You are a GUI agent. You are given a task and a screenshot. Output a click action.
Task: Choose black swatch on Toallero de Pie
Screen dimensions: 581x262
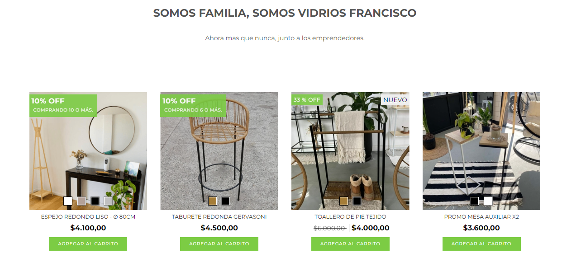tap(357, 201)
